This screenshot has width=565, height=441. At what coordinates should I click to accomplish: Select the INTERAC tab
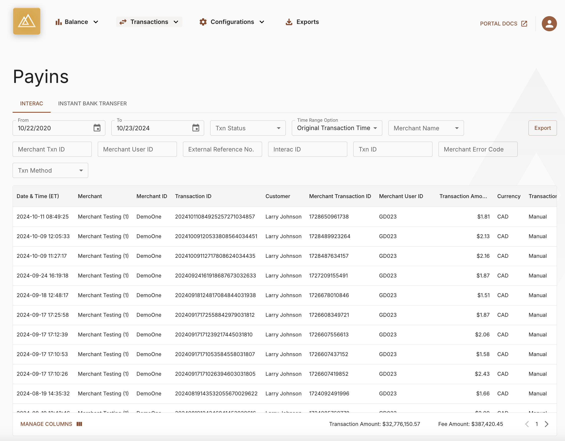31,103
